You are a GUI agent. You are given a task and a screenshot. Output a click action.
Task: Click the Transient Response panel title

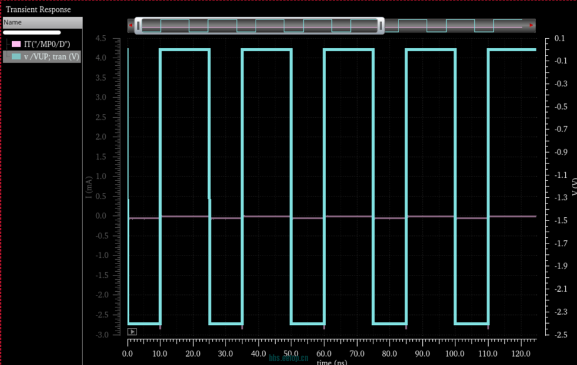coord(38,9)
